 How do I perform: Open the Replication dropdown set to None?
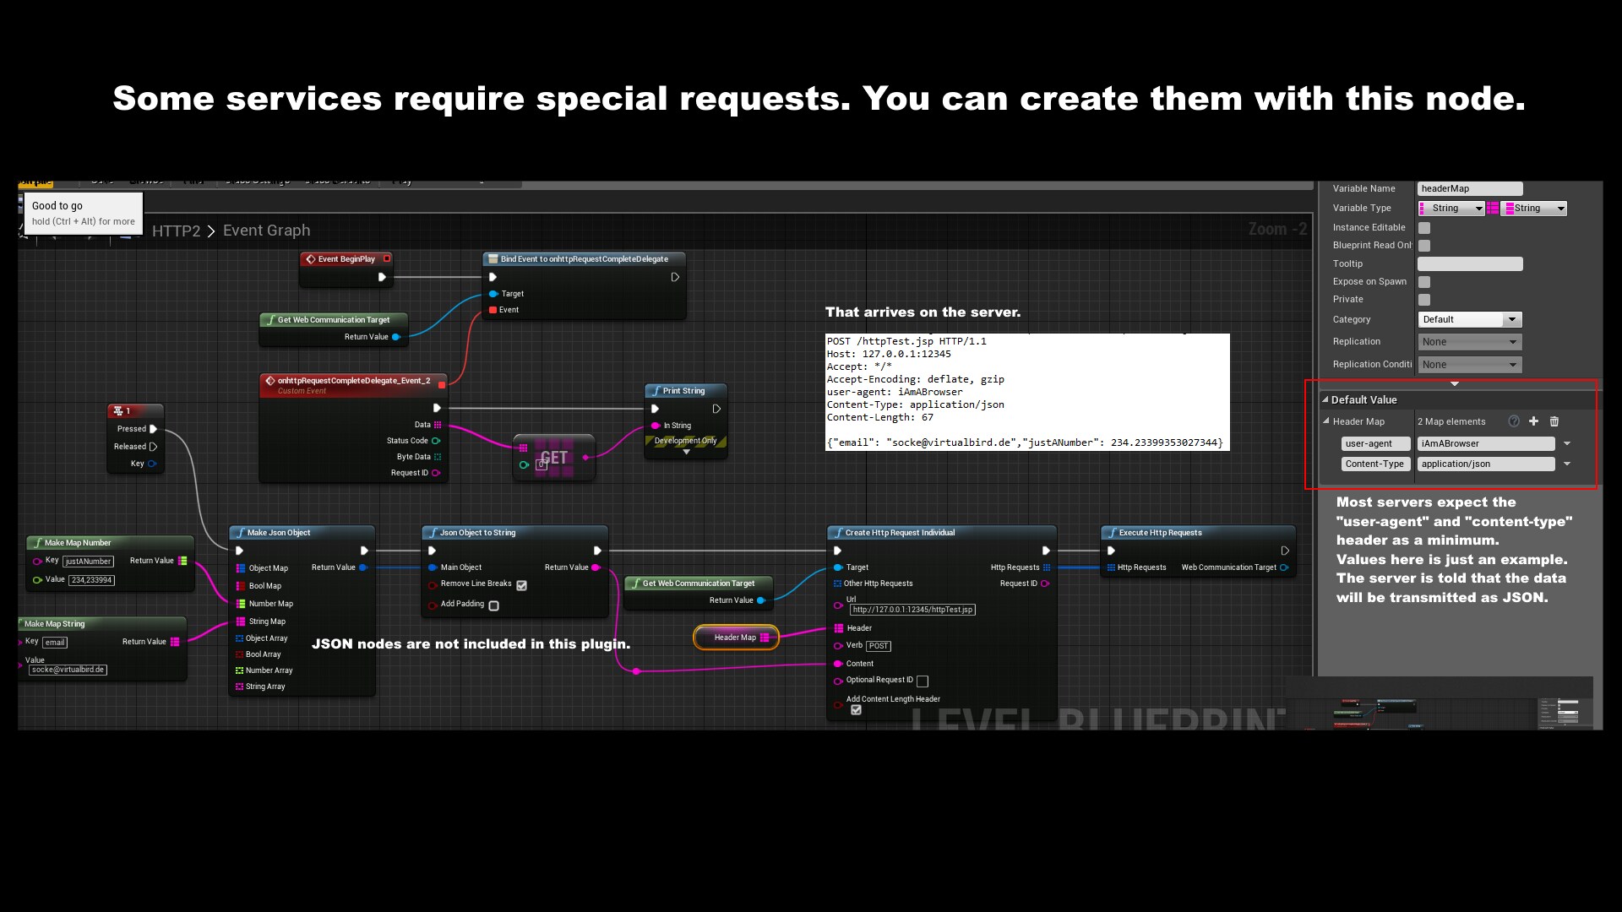1469,341
